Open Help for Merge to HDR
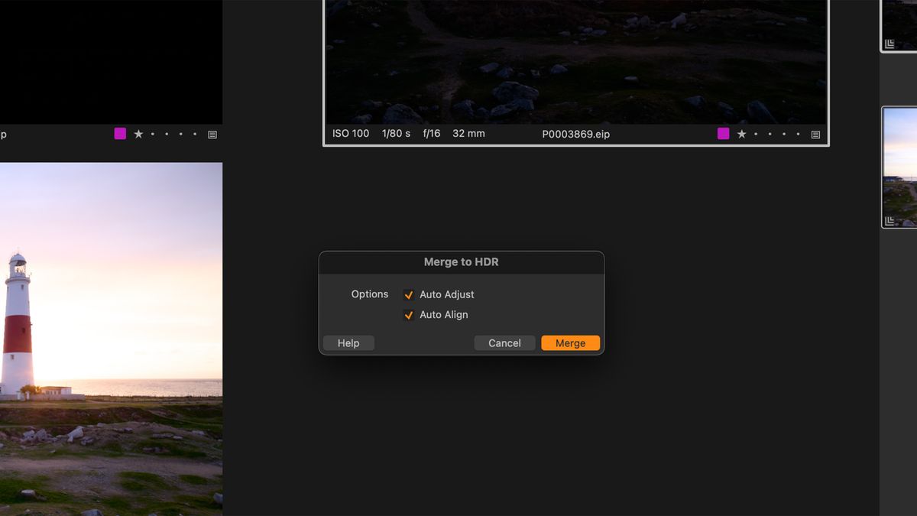917x516 pixels. pyautogui.click(x=348, y=342)
